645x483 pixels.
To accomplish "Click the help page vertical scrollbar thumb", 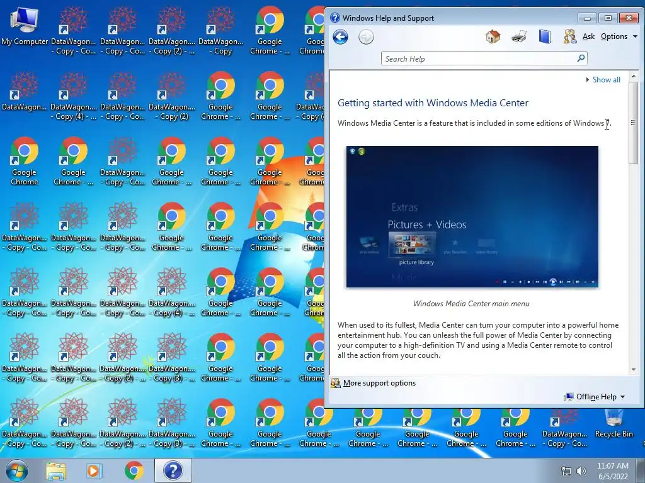I will (x=634, y=123).
